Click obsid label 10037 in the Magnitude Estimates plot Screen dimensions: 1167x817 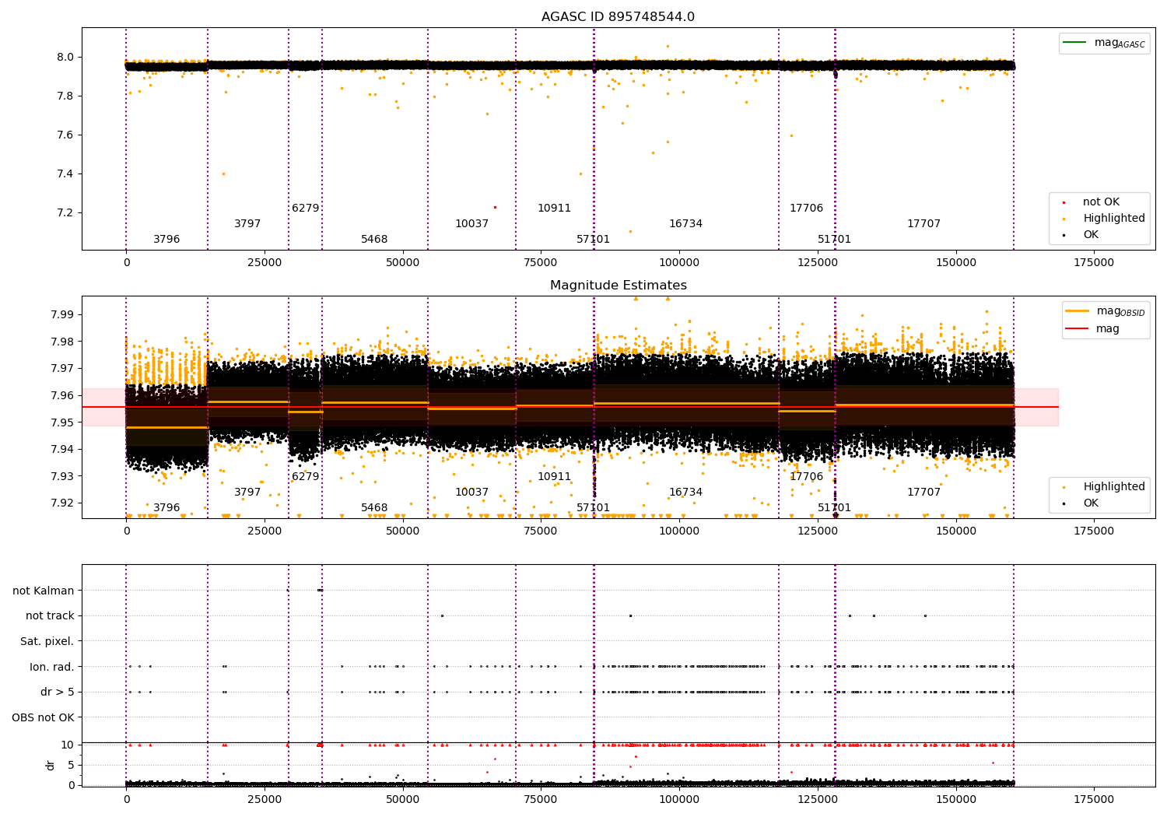point(472,493)
